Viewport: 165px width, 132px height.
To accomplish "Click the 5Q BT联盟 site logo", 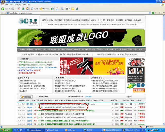I will pyautogui.click(x=28, y=22).
